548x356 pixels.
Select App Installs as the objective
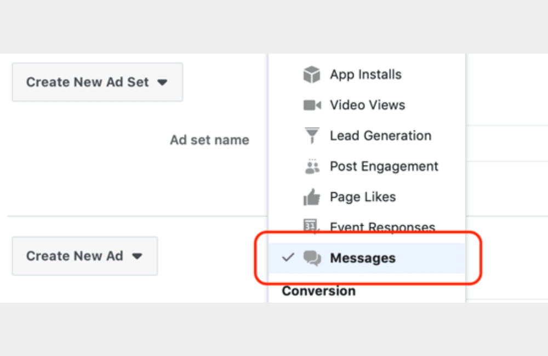pyautogui.click(x=366, y=74)
